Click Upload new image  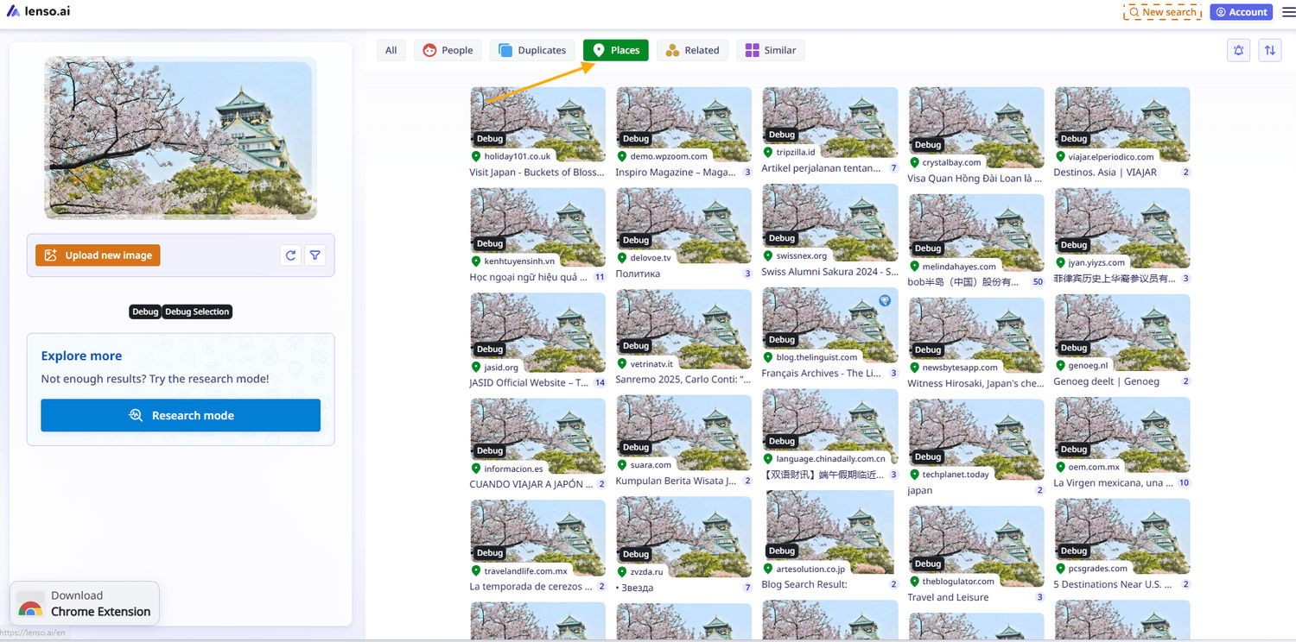98,255
